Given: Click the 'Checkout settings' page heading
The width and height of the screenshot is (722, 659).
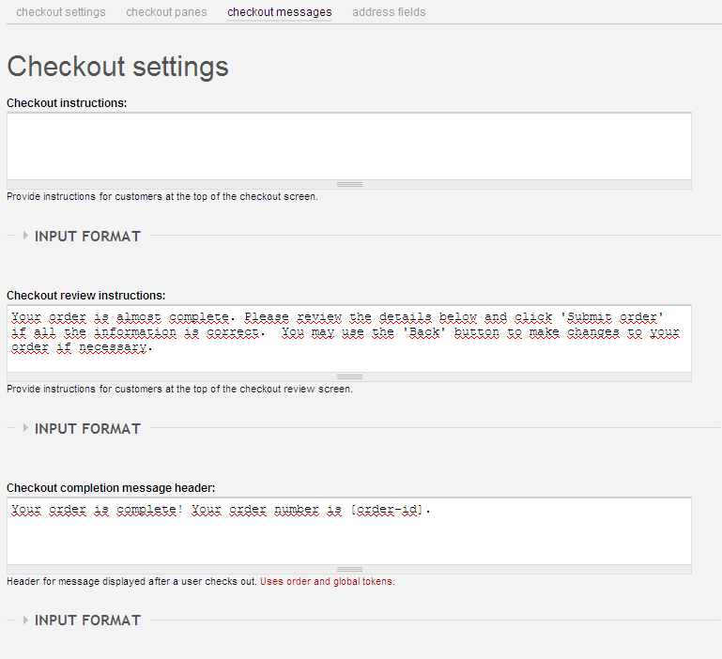Looking at the screenshot, I should pos(118,67).
